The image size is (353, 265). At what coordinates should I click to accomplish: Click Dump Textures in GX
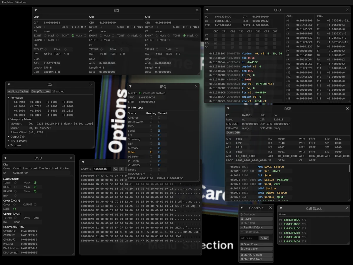click(41, 91)
